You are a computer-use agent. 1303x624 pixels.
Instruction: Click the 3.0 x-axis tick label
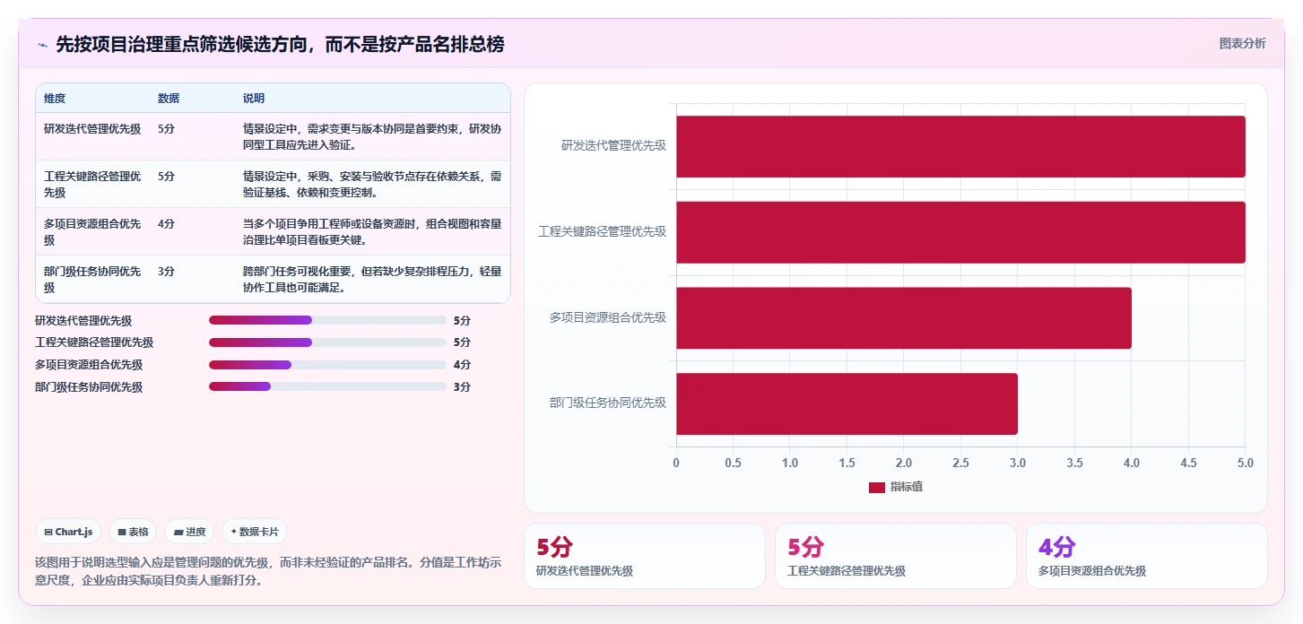[x=1018, y=464]
